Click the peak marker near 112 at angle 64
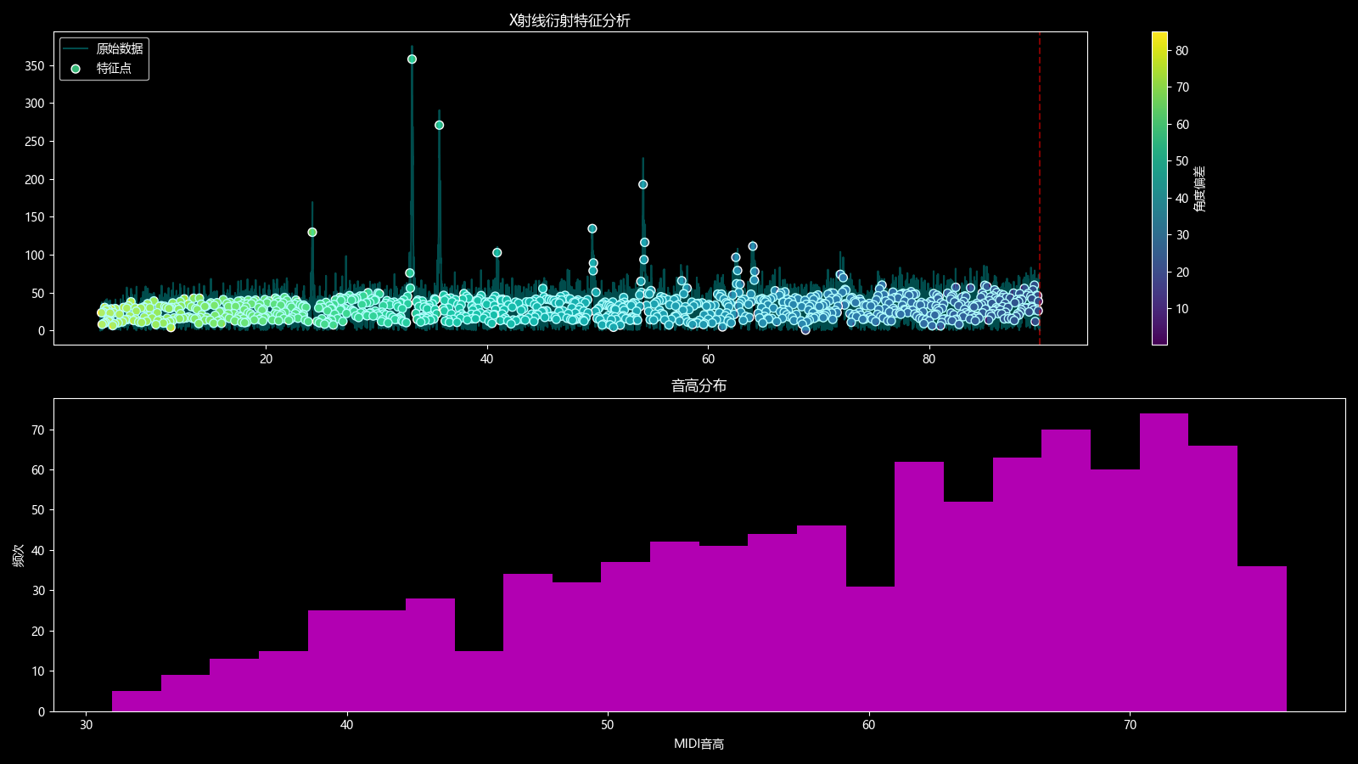The width and height of the screenshot is (1358, 764). 753,246
